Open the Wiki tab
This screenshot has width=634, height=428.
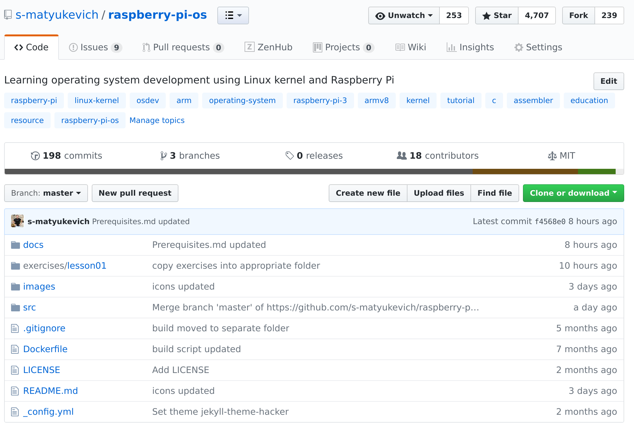click(411, 47)
